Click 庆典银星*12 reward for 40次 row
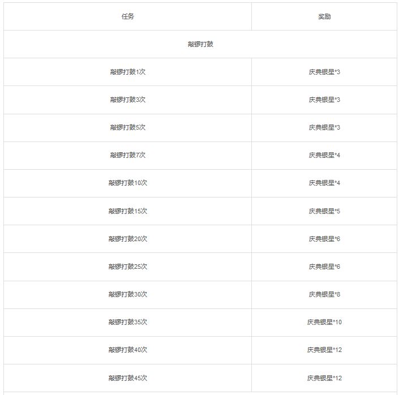The width and height of the screenshot is (399, 395). click(324, 350)
